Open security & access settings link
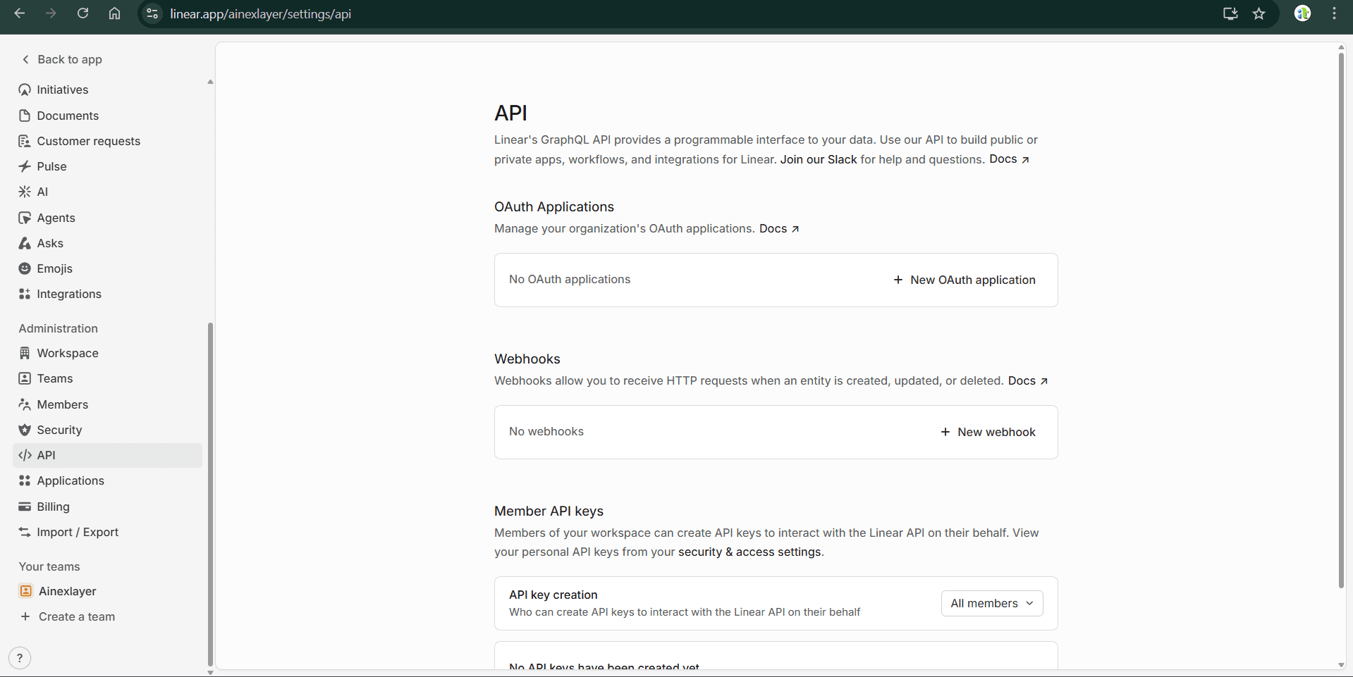The width and height of the screenshot is (1353, 677). pos(749,552)
